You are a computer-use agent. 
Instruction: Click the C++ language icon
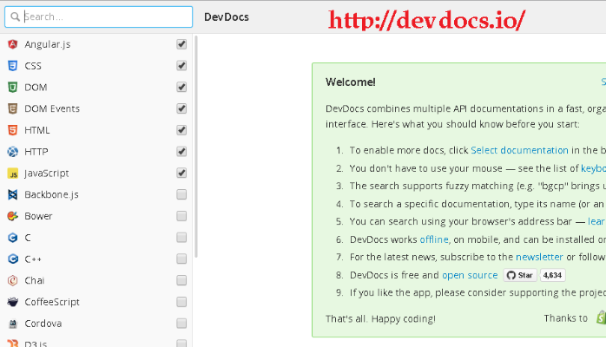(x=13, y=259)
